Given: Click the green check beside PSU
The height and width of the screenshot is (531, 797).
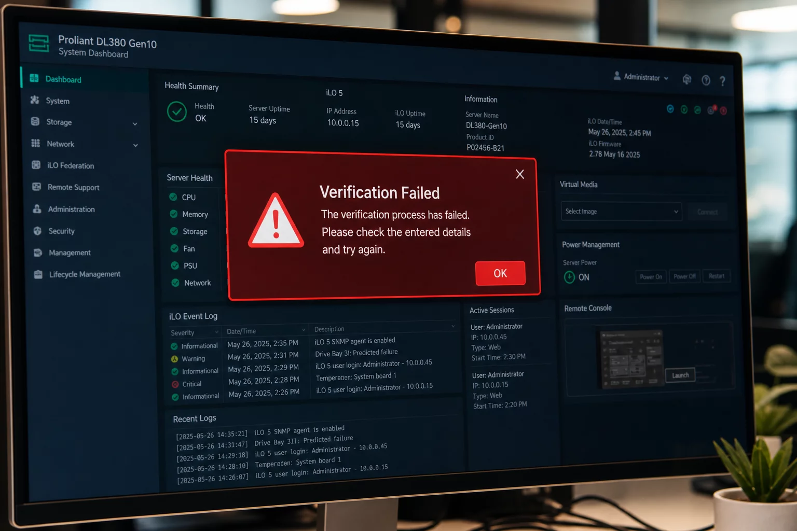Looking at the screenshot, I should coord(175,265).
